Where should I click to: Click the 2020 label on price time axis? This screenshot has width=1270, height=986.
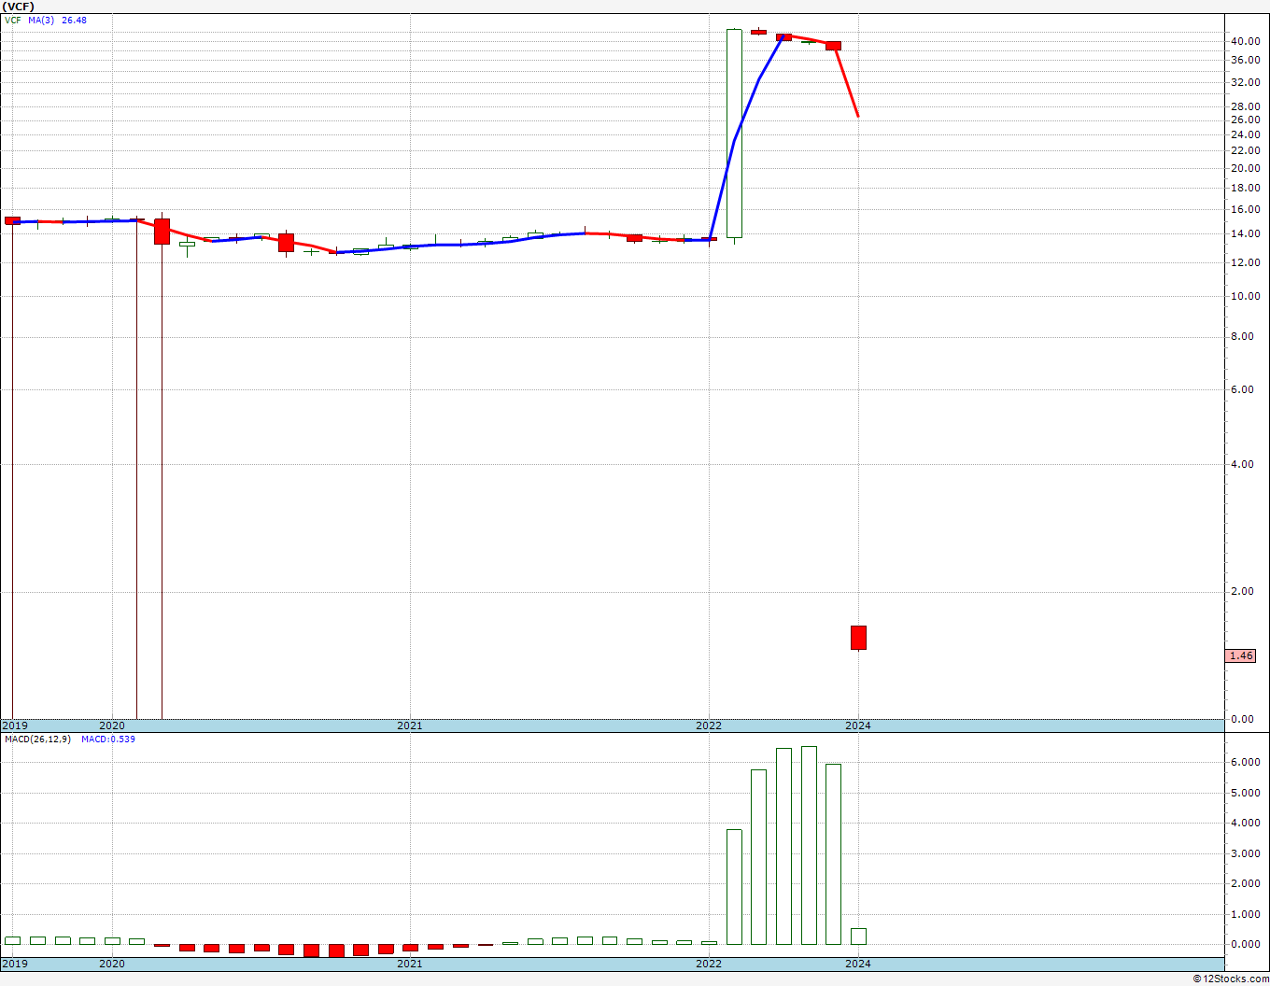[x=111, y=725]
